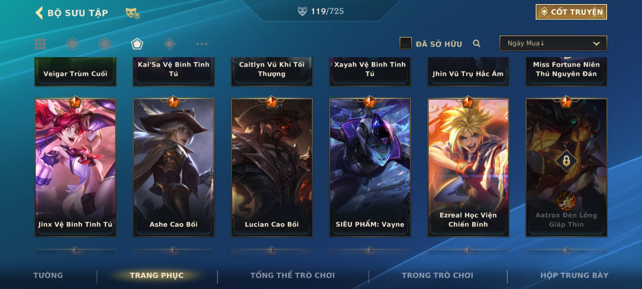Screen dimensions: 642x289
Task: Open the Hộp Trưng Bày tab
Action: click(574, 275)
